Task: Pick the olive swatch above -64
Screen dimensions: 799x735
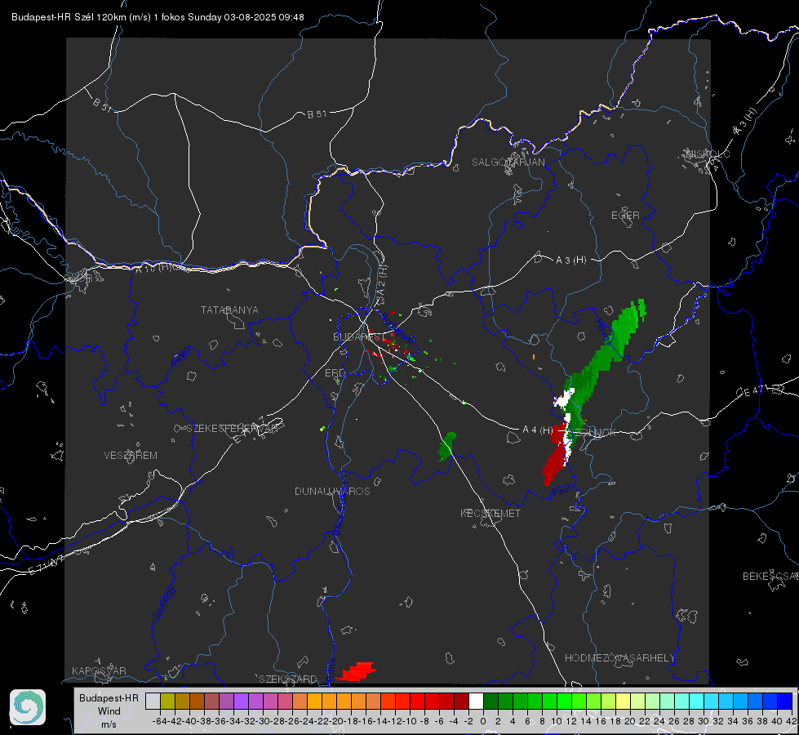Action: (167, 701)
